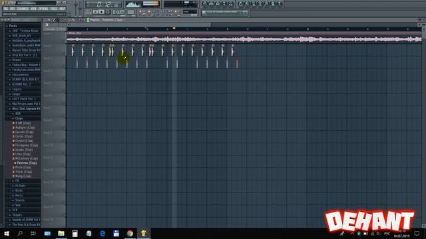Open the TOOLS menu
The image size is (426, 239).
54,9
